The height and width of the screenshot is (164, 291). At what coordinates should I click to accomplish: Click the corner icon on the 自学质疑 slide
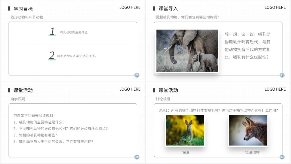coord(137,157)
